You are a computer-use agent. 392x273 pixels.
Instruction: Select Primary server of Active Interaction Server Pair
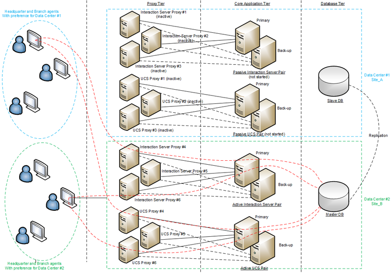(x=247, y=171)
